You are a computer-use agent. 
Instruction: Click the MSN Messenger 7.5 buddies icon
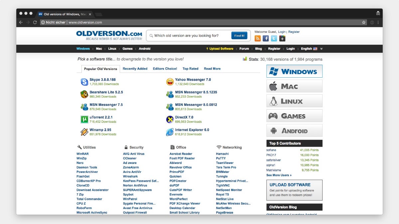[x=84, y=106]
